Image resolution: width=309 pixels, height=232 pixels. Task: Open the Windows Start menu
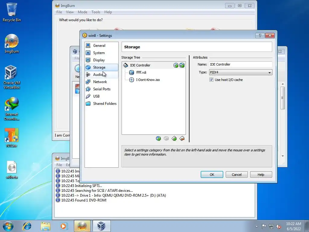click(x=8, y=226)
